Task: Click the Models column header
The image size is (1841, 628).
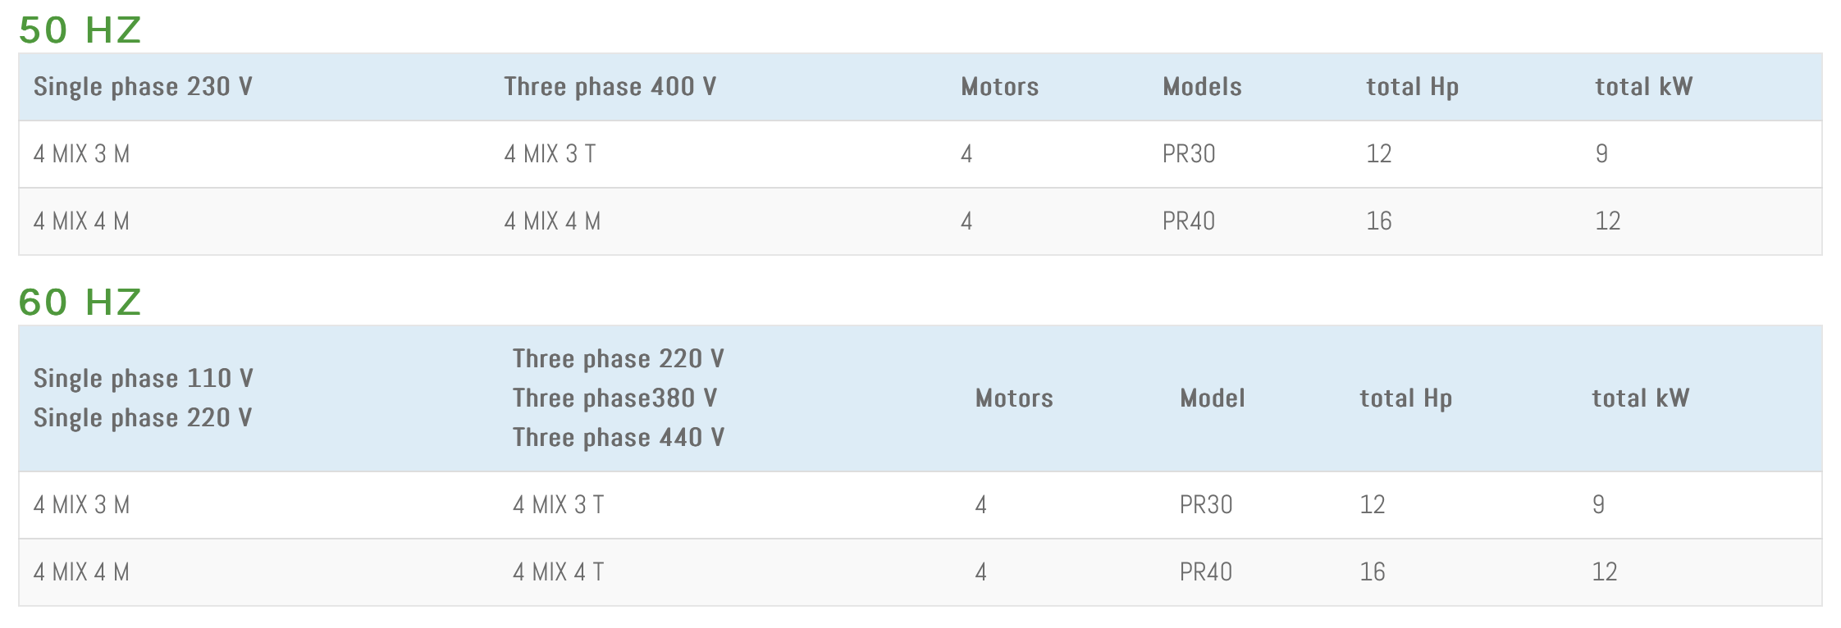Action: coord(1202,87)
